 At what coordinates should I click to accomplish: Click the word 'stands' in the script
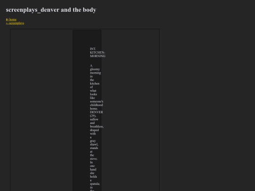(x=94, y=148)
